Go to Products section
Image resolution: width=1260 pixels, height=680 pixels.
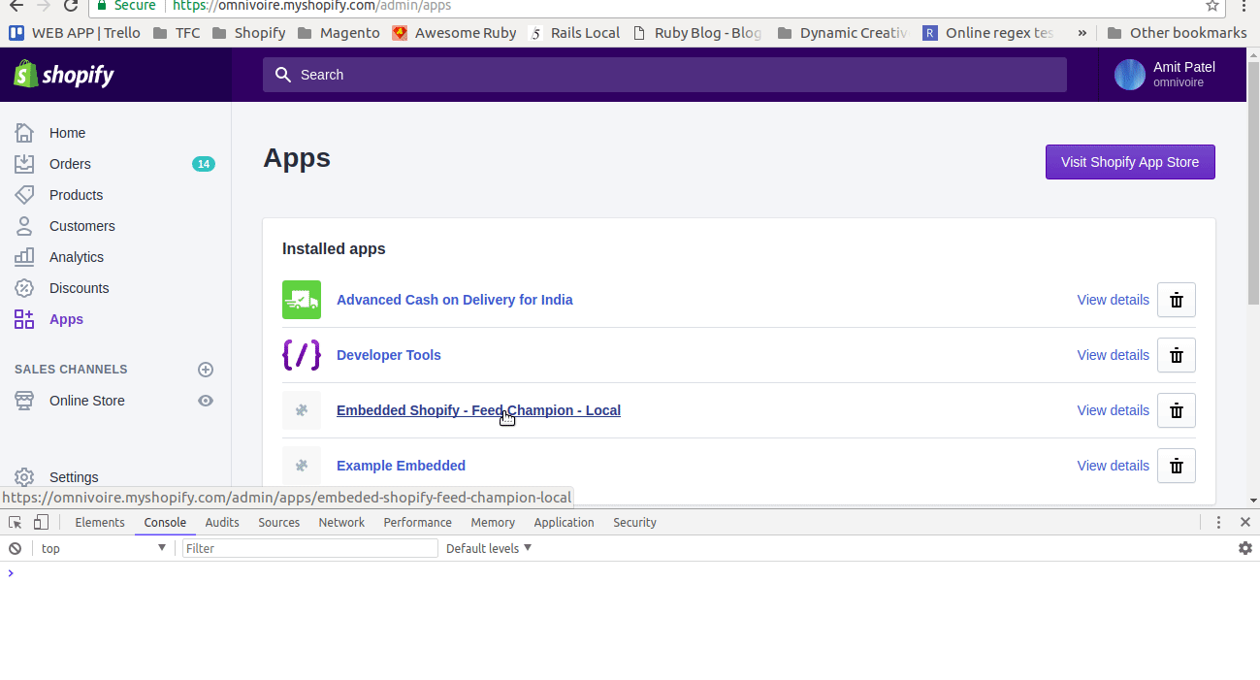76,195
